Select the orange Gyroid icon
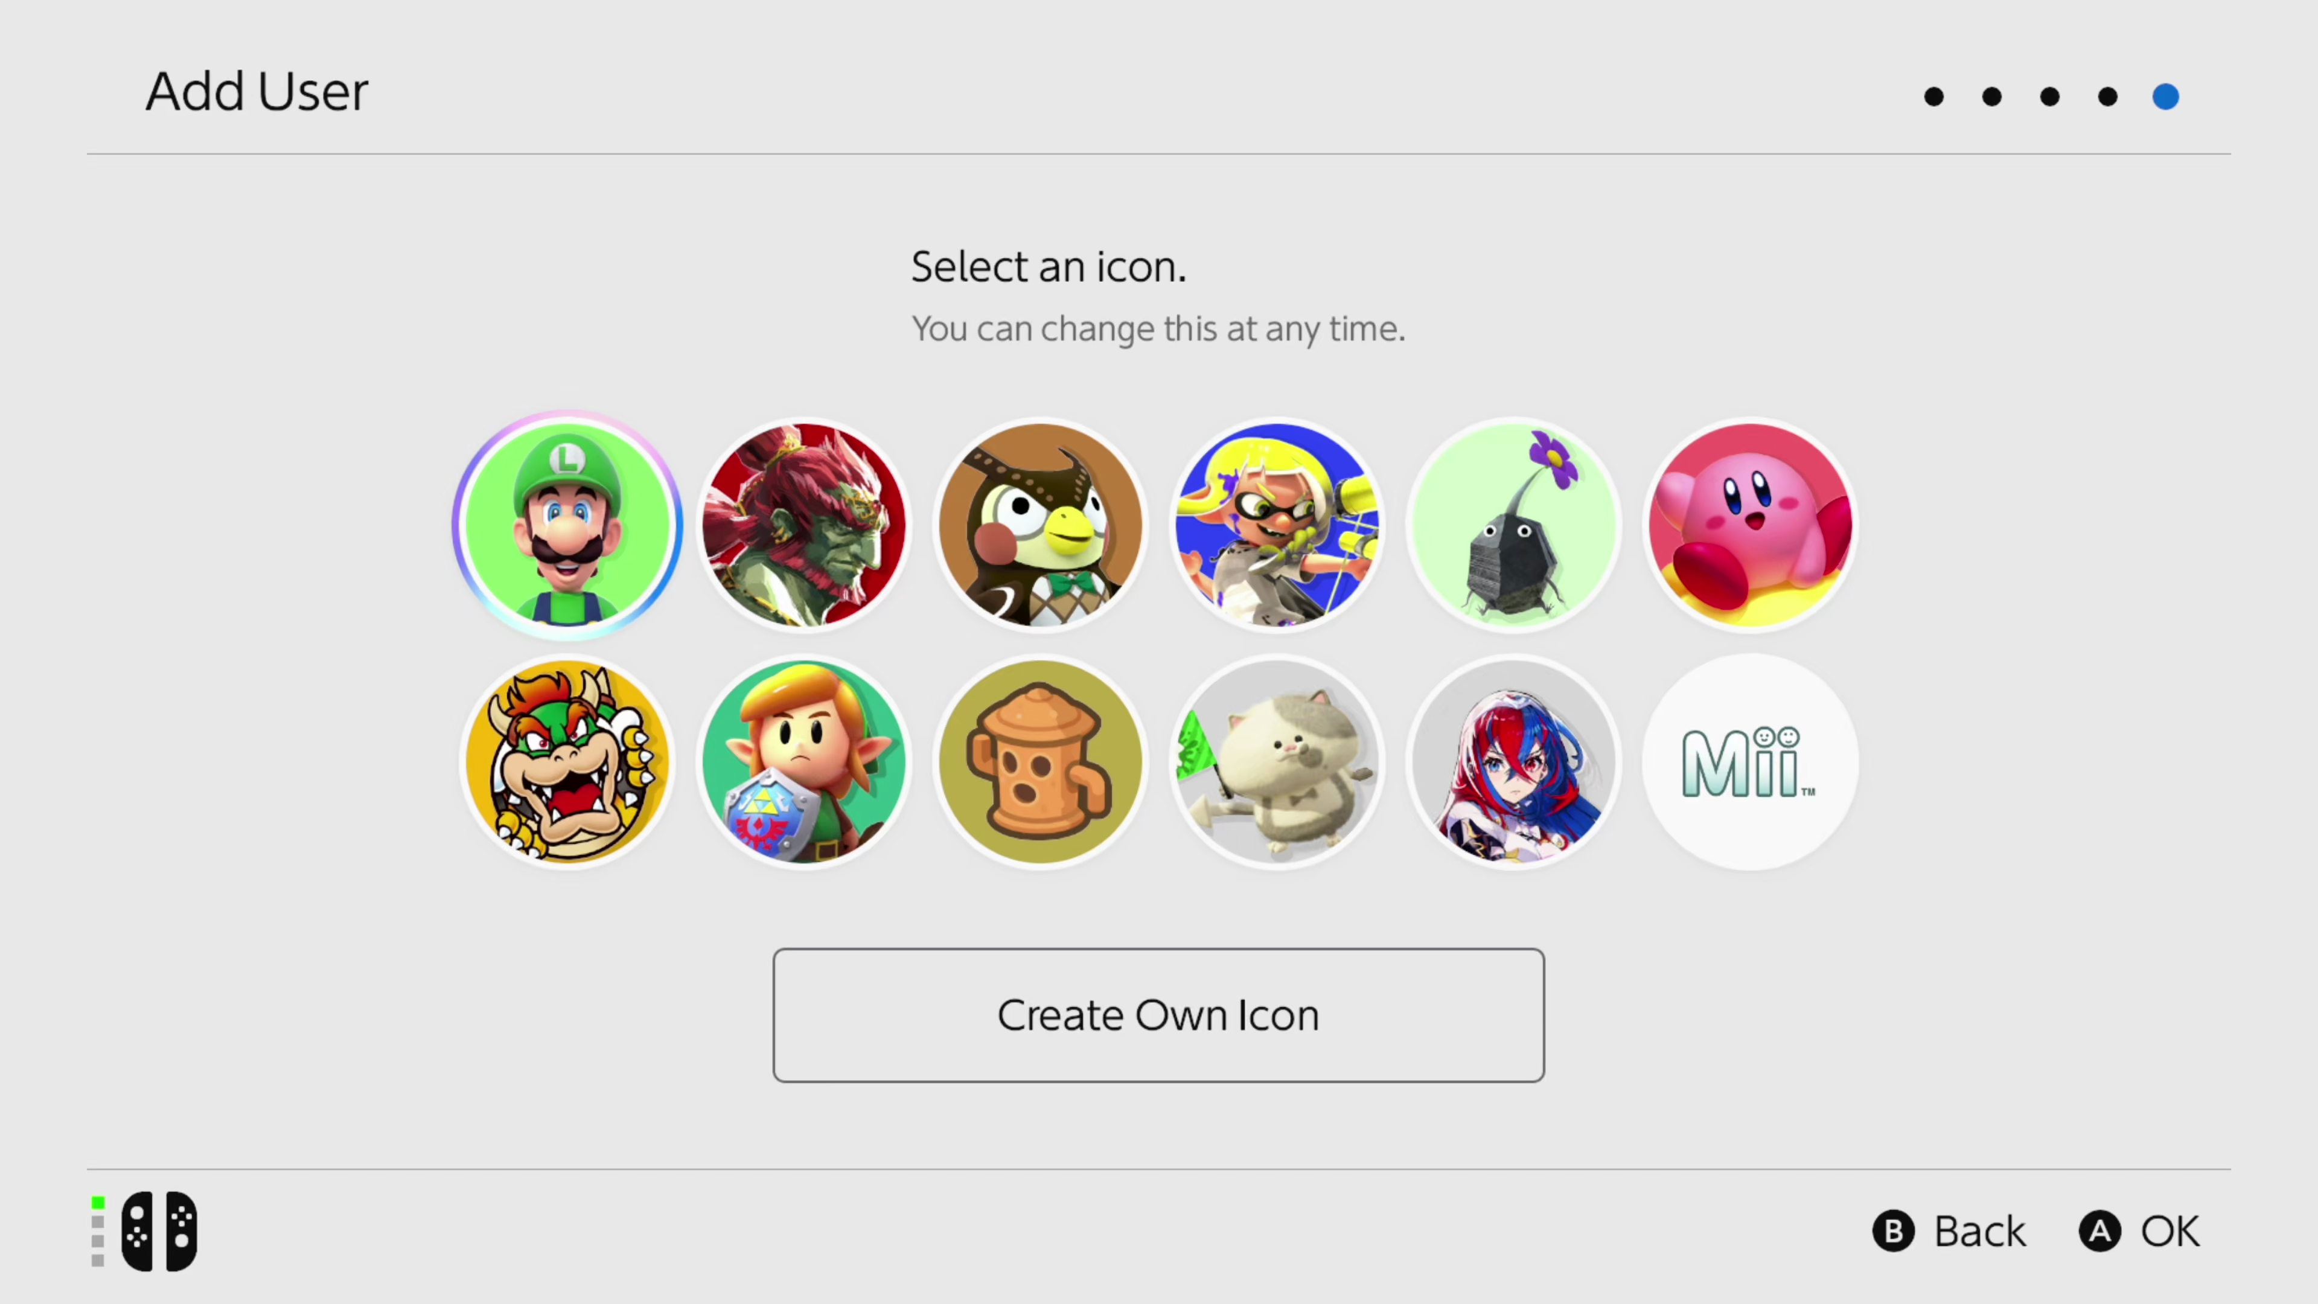This screenshot has height=1304, width=2318. tap(1040, 761)
